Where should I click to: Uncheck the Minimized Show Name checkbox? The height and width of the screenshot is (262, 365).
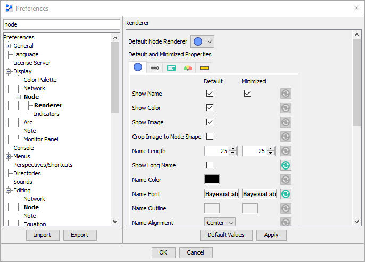tap(247, 94)
